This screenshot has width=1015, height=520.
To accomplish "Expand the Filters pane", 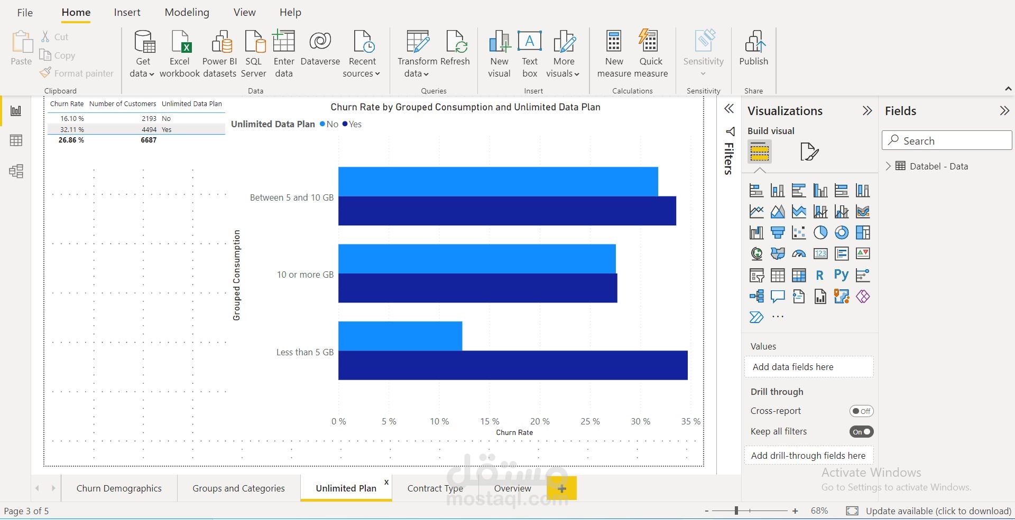I will (729, 109).
